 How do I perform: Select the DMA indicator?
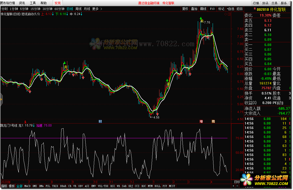pyautogui.click(x=41, y=186)
